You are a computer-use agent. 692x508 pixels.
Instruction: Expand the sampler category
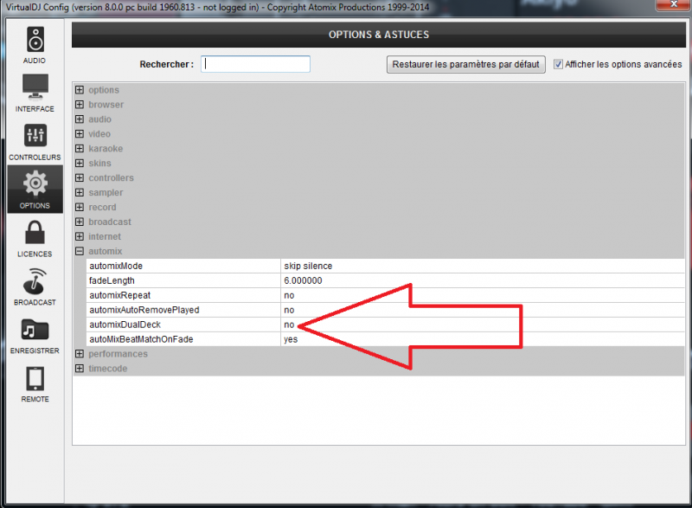(x=80, y=192)
